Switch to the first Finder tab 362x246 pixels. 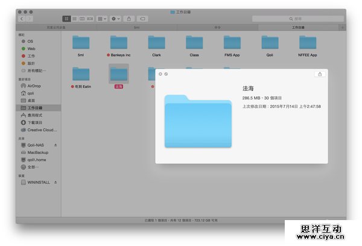coord(56,28)
